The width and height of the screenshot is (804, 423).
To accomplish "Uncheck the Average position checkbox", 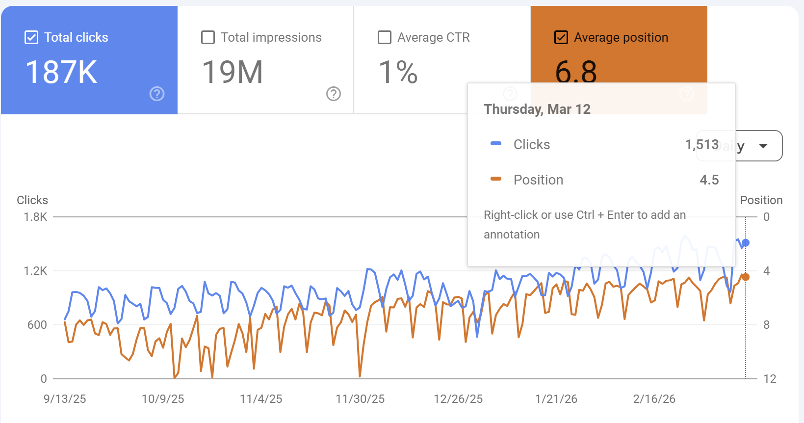I will (x=561, y=37).
